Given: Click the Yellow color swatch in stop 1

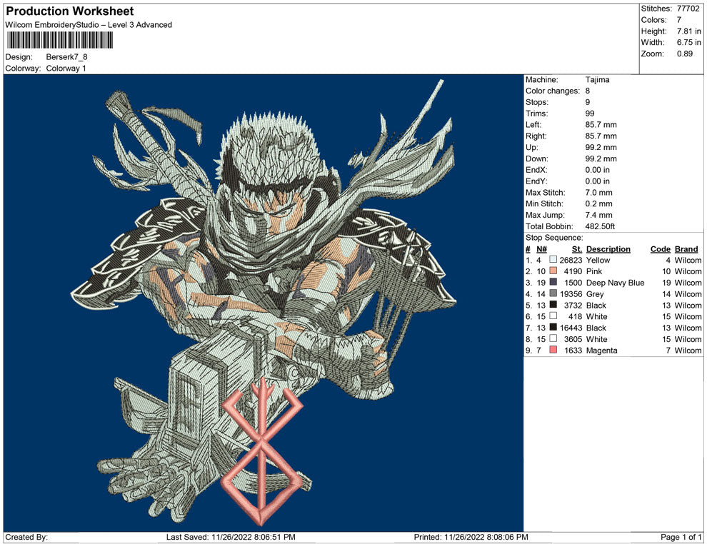Looking at the screenshot, I should (553, 260).
